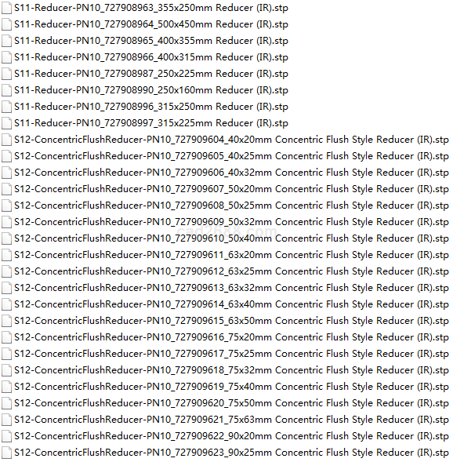Click file icon of 727909608 50x25mm Concentric Reducer

tap(6, 206)
